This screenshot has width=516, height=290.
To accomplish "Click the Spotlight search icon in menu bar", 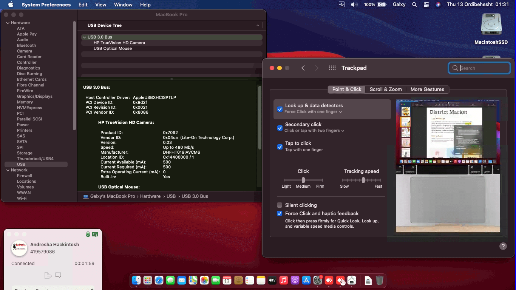I will point(414,5).
